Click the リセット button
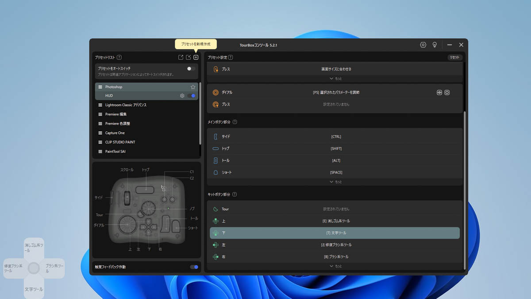The image size is (531, 299). point(454,58)
